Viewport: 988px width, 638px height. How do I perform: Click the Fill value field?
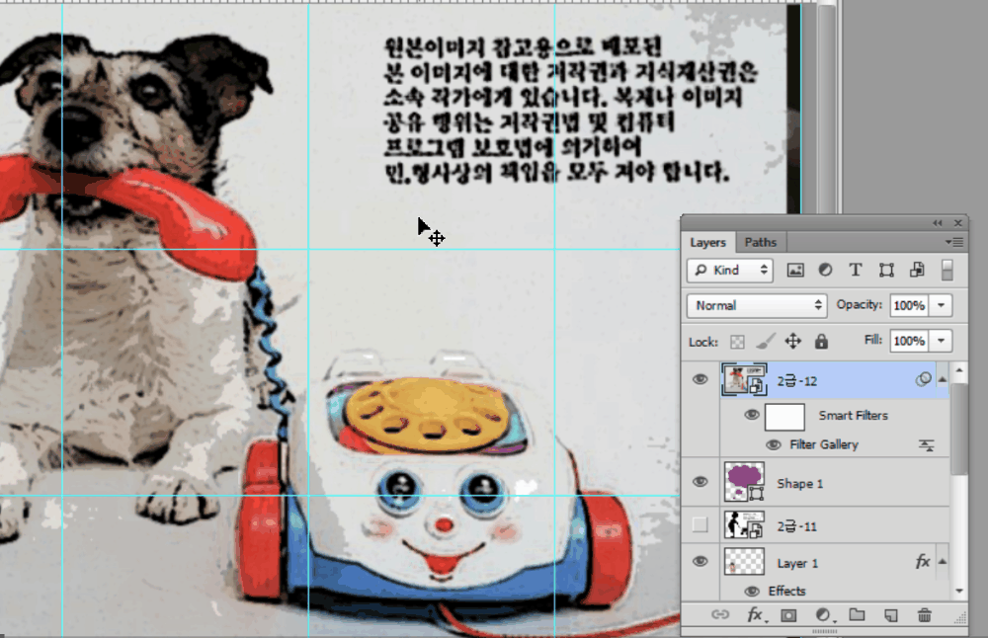tap(909, 341)
